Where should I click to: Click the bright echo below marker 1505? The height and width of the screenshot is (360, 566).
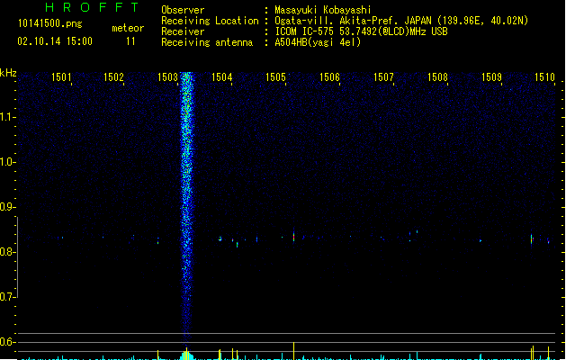[x=293, y=236]
